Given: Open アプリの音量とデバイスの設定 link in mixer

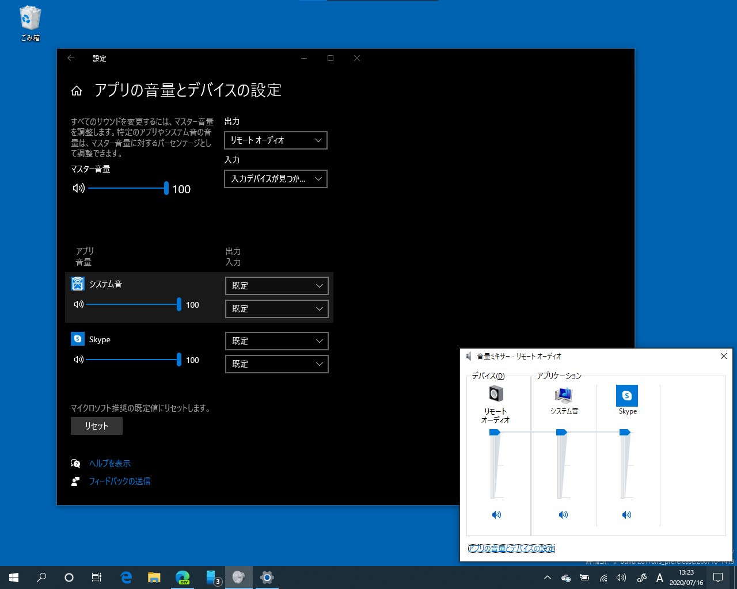Looking at the screenshot, I should click(x=511, y=549).
